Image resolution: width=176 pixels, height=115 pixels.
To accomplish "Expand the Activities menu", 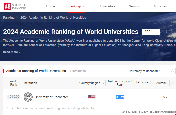I will (x=162, y=6).
